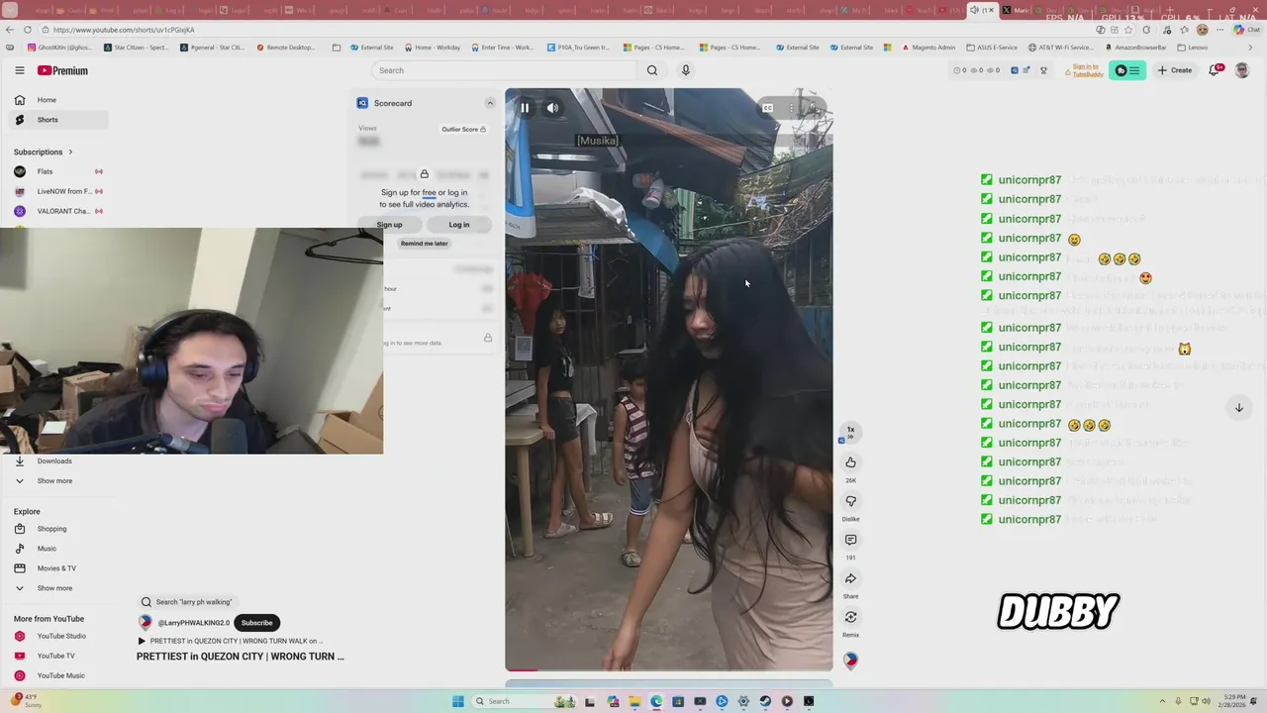The width and height of the screenshot is (1267, 713).
Task: Open the Flats subscription channel
Action: click(x=57, y=171)
